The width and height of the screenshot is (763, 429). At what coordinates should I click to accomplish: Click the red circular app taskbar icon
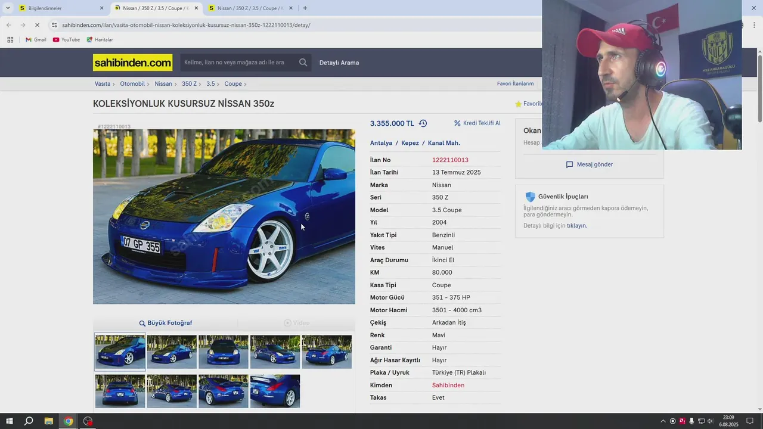(x=88, y=421)
